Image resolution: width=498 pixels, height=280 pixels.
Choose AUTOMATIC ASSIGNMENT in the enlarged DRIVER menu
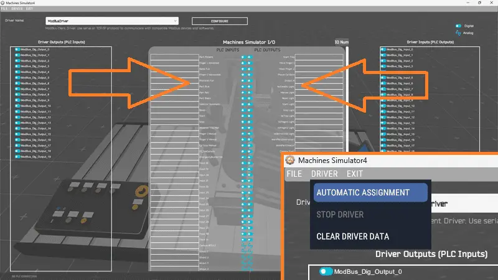tap(370, 192)
